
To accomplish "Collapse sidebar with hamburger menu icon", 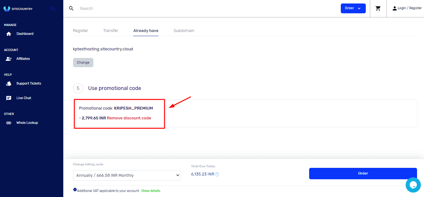I will point(53,9).
